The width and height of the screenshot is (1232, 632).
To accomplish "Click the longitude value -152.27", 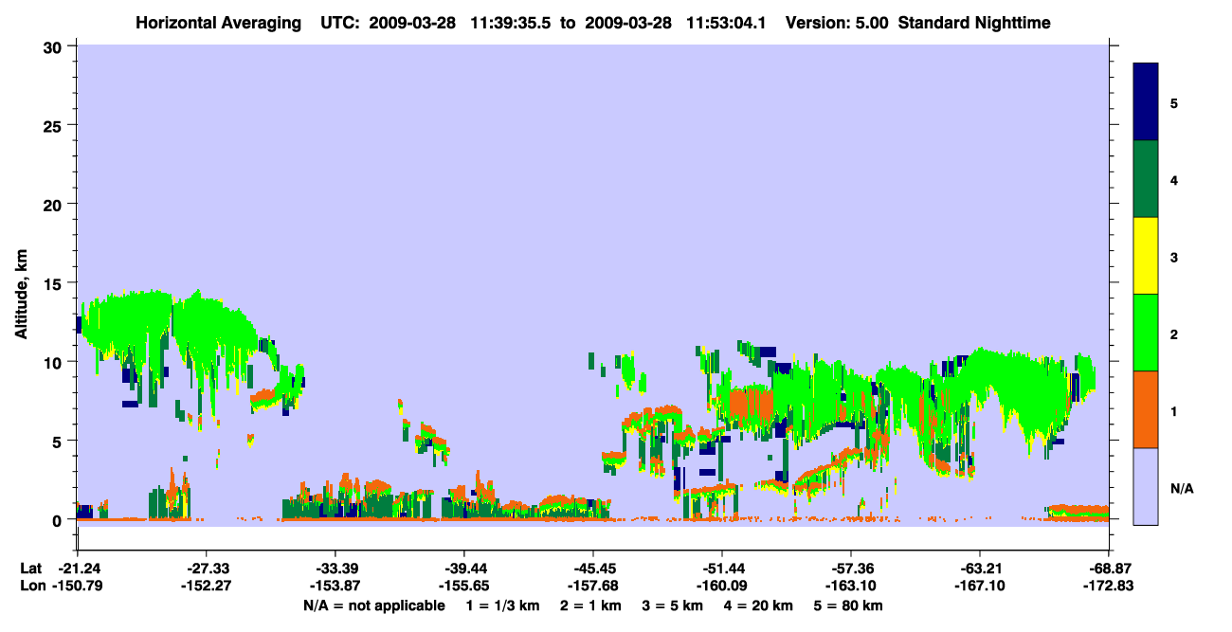I will click(206, 587).
